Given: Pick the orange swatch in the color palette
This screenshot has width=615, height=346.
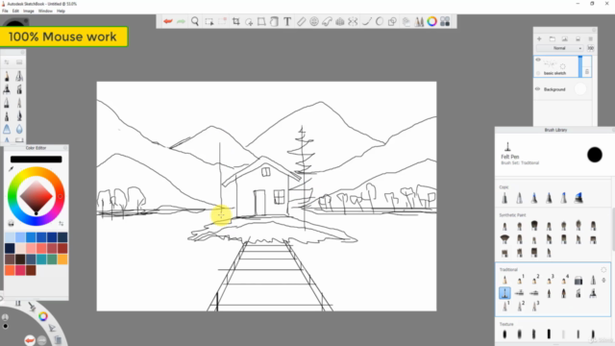Looking at the screenshot, I should [x=62, y=259].
